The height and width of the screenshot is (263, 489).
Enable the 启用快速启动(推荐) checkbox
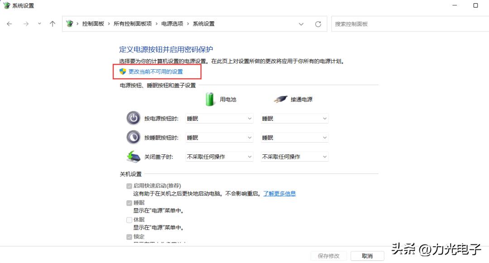click(x=129, y=186)
